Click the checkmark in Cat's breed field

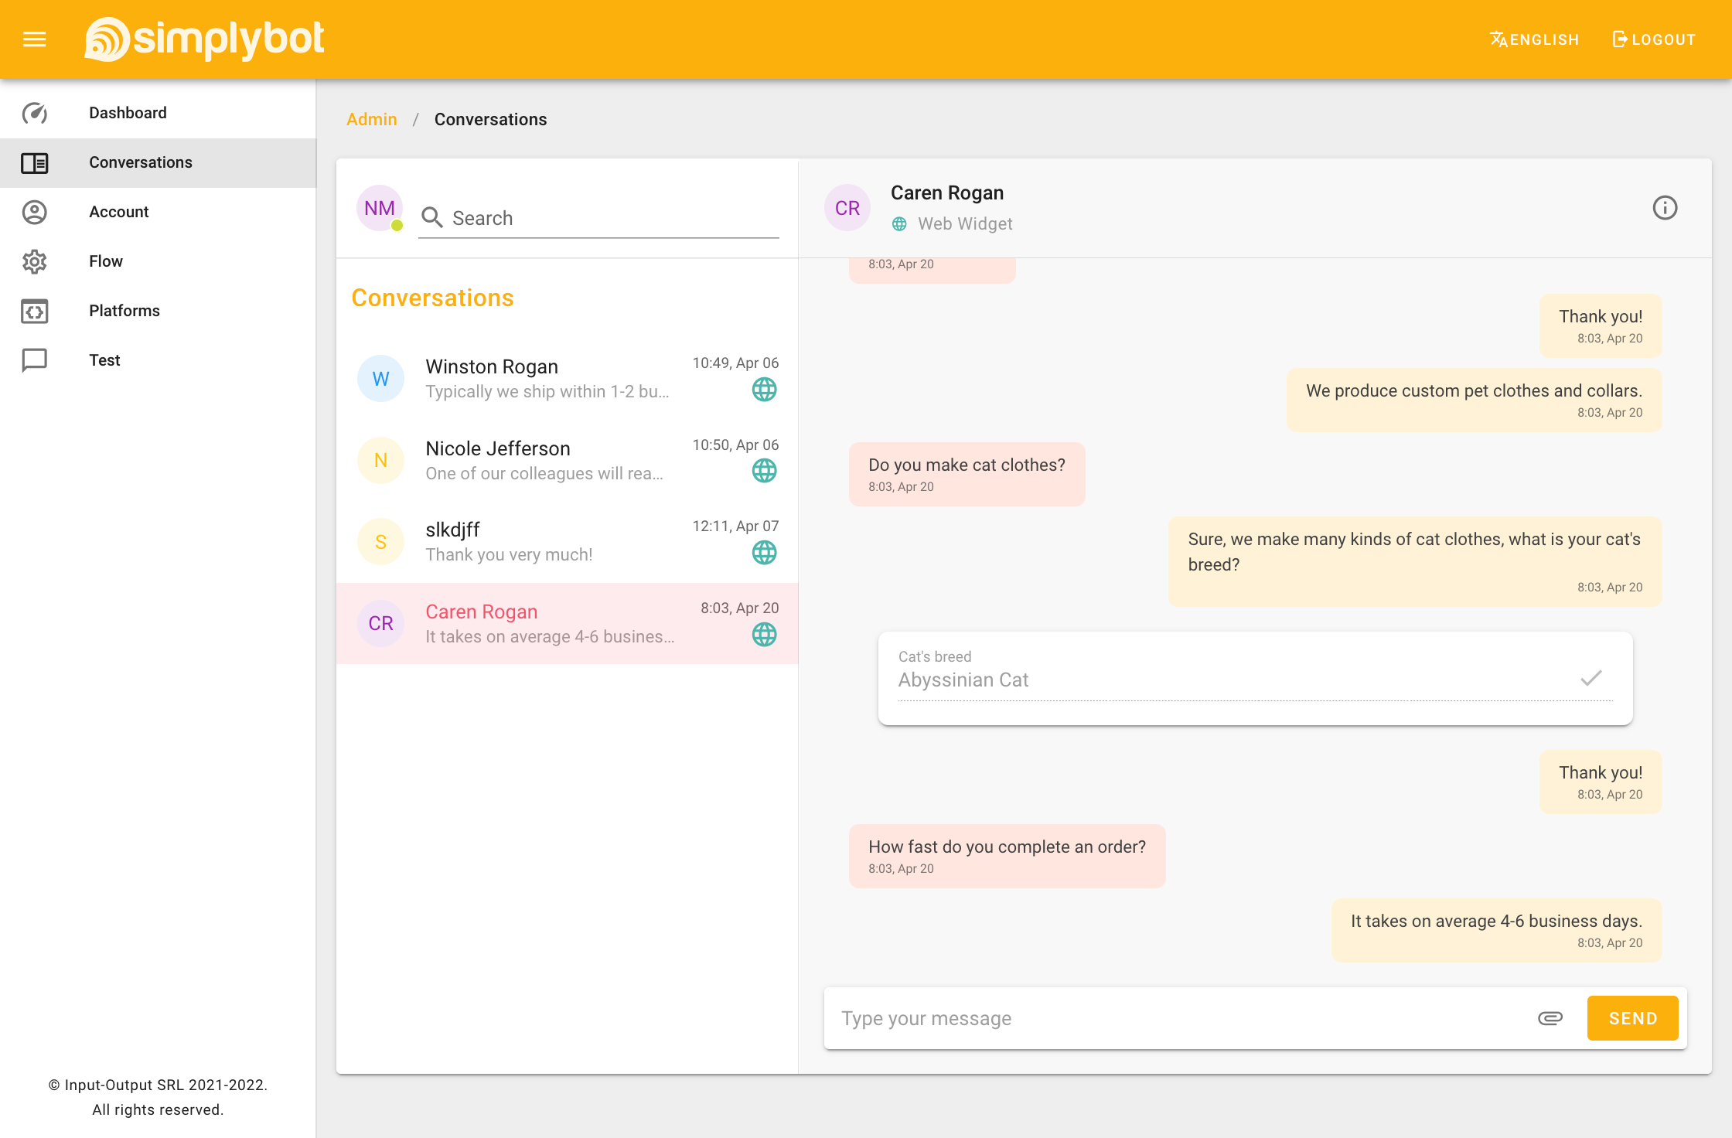click(1591, 678)
